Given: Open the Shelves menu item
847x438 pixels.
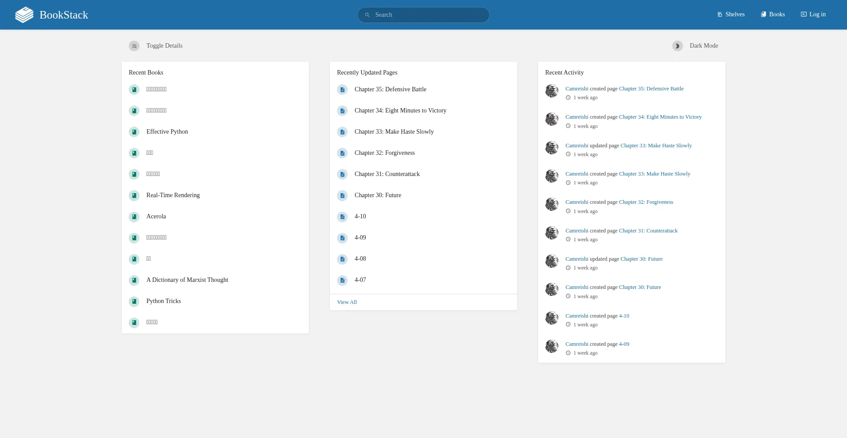Looking at the screenshot, I should 731,15.
